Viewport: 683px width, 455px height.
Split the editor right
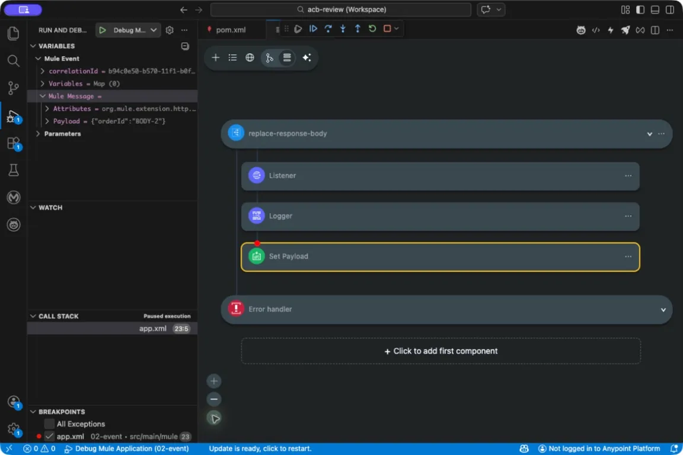(655, 30)
